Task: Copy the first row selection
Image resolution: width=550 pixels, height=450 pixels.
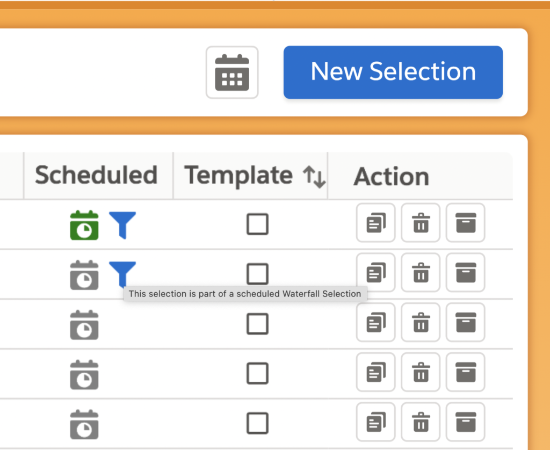Action: coord(375,223)
